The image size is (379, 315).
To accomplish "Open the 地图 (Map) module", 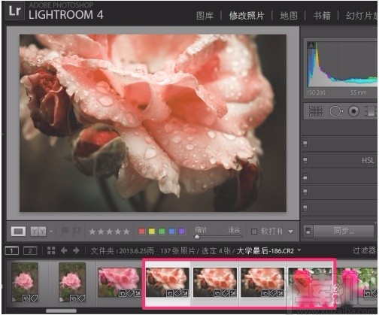I will (289, 16).
